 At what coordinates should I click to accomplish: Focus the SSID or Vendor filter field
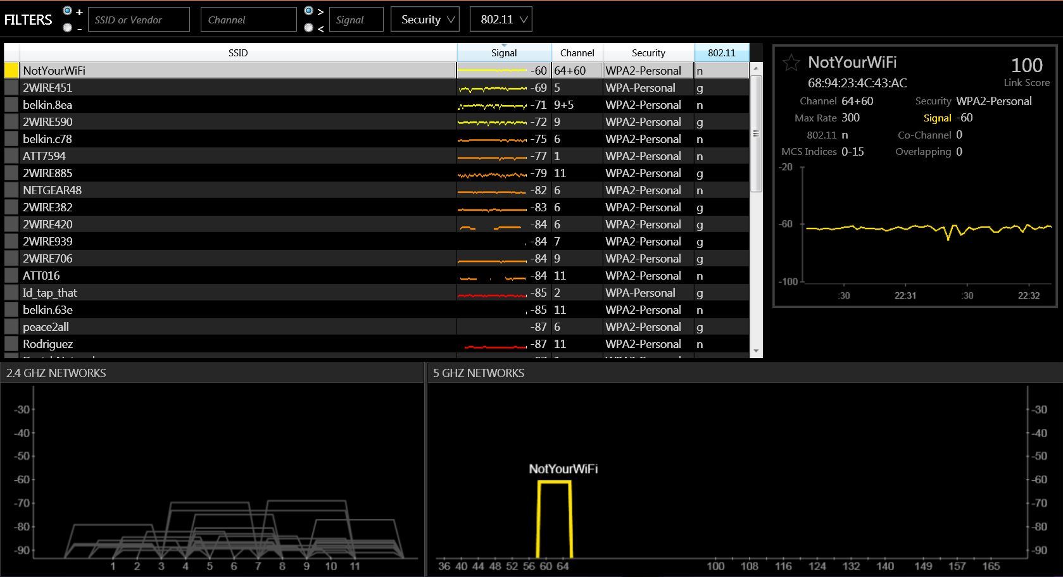[x=139, y=20]
